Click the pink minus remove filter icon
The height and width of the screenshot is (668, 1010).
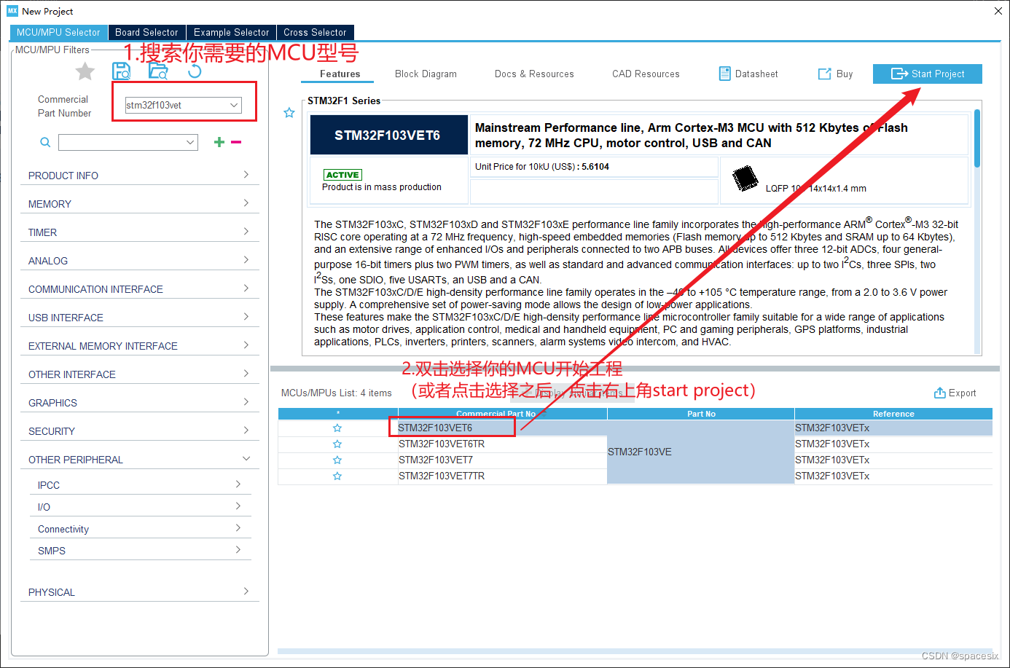[x=236, y=142]
